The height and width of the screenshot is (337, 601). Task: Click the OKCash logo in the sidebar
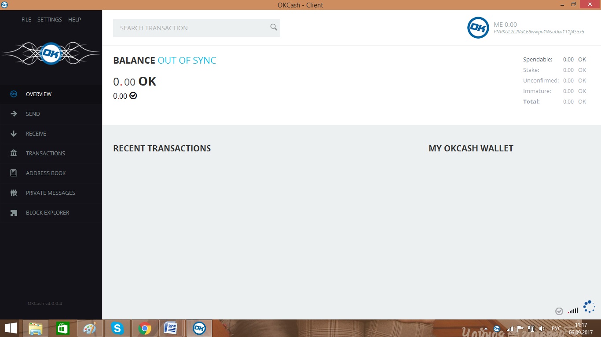pyautogui.click(x=51, y=54)
